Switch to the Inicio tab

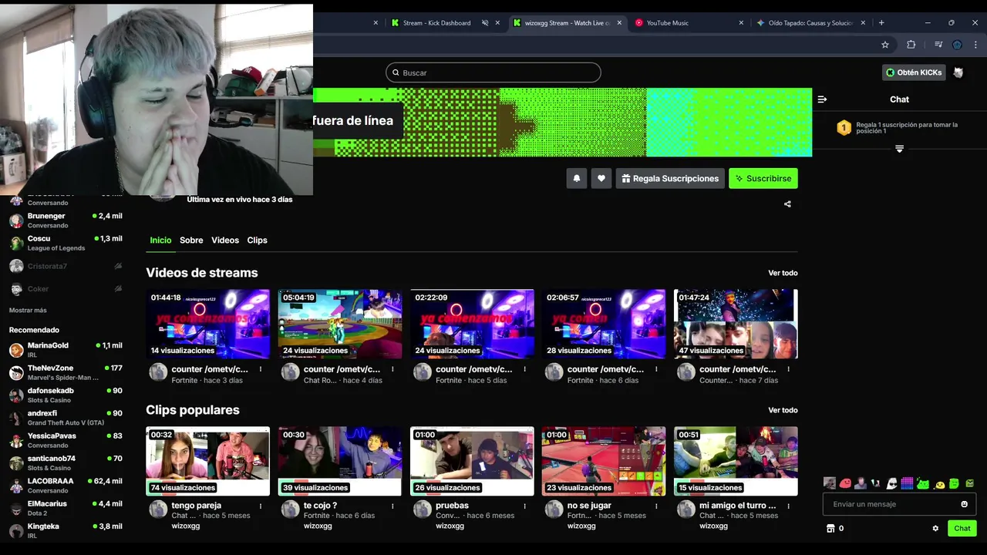click(x=160, y=240)
